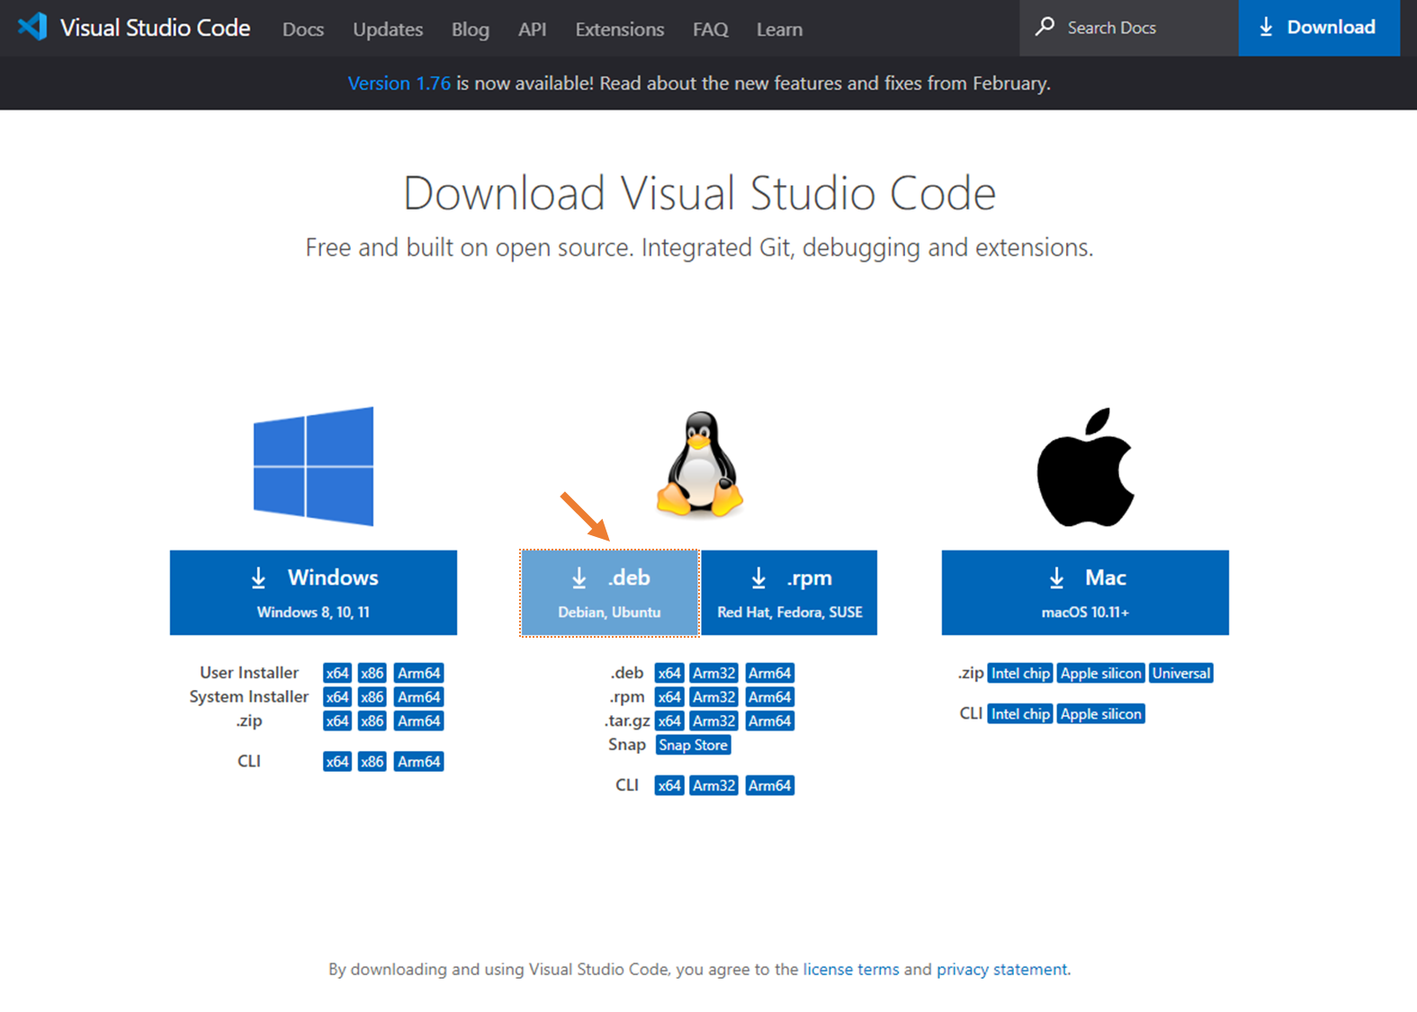
Task: Select x64 in the Linux .rpm row
Action: point(669,697)
